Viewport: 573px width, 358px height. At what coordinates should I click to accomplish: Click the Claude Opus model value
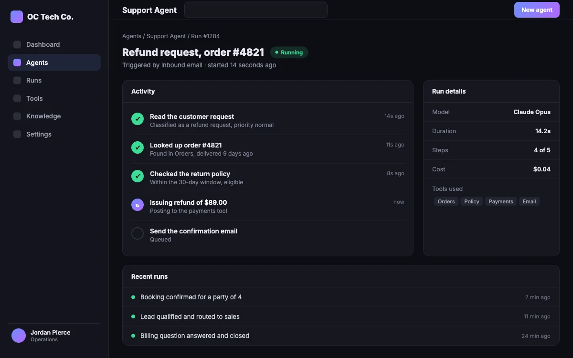pos(532,112)
